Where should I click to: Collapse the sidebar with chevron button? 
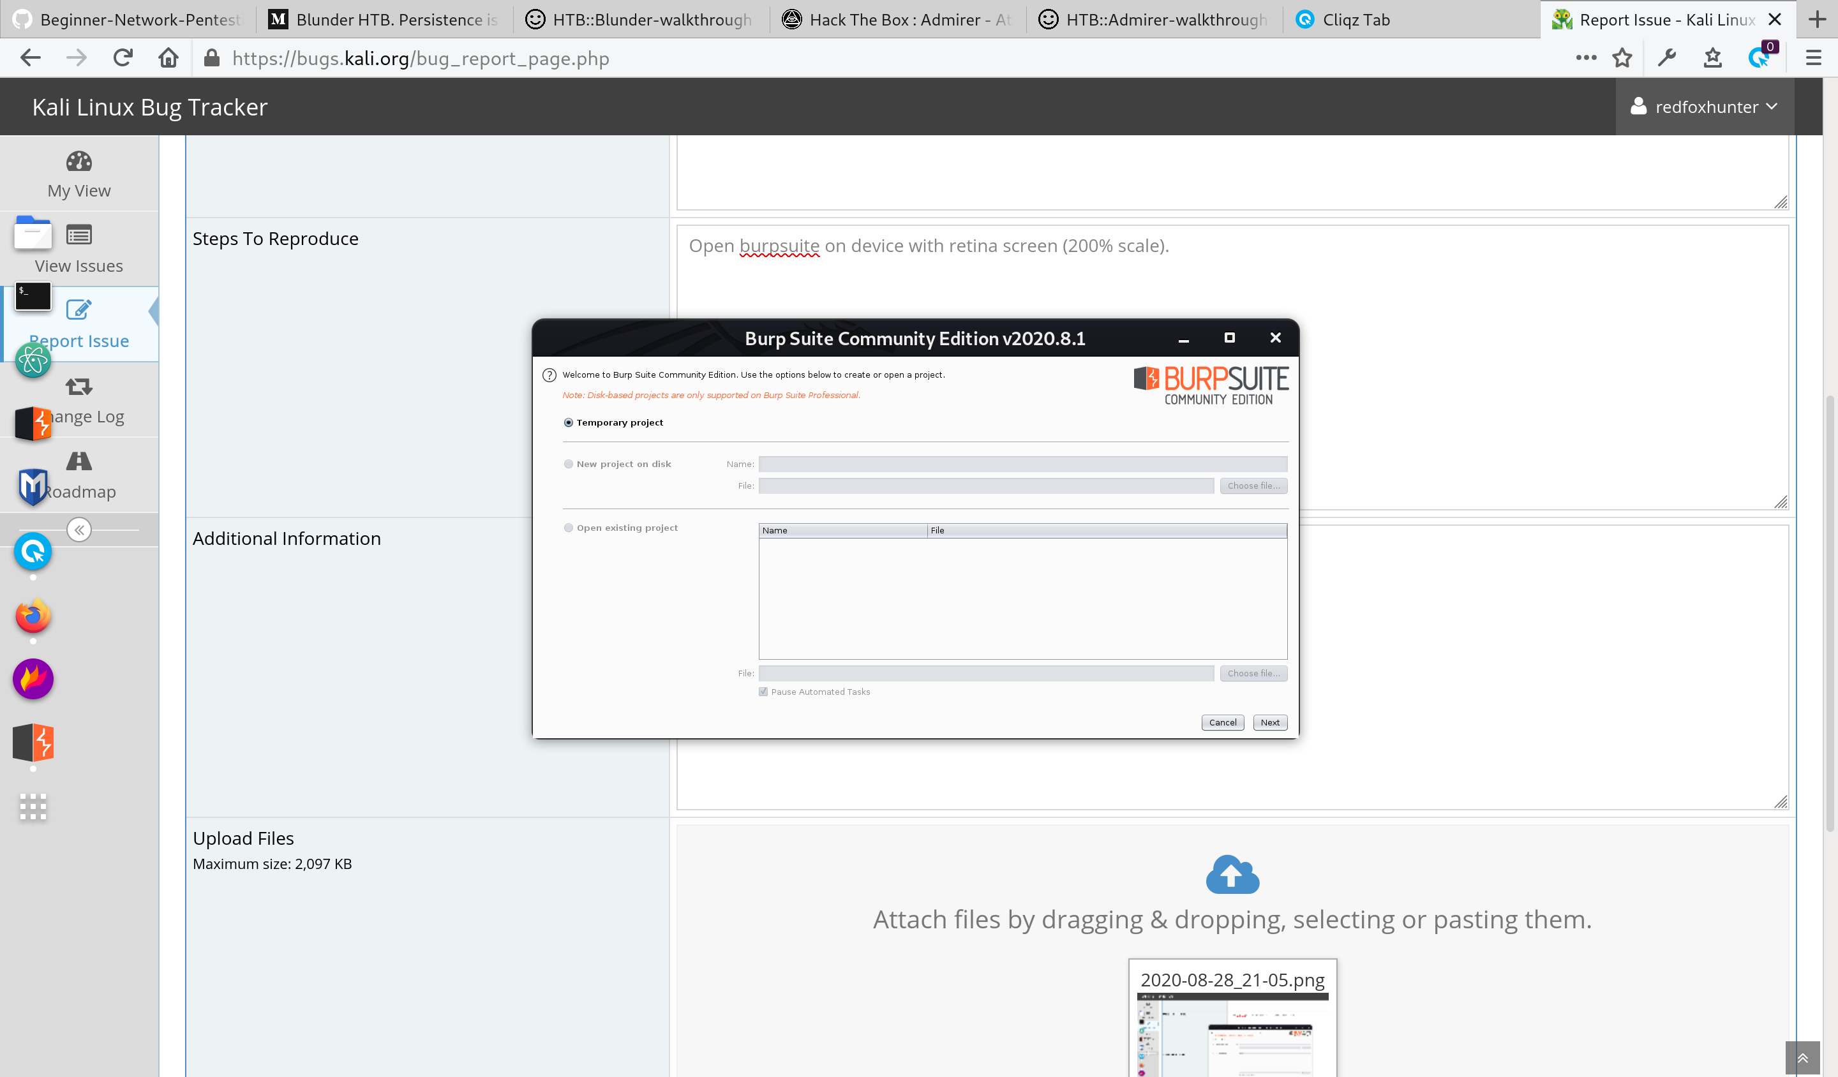click(x=78, y=530)
